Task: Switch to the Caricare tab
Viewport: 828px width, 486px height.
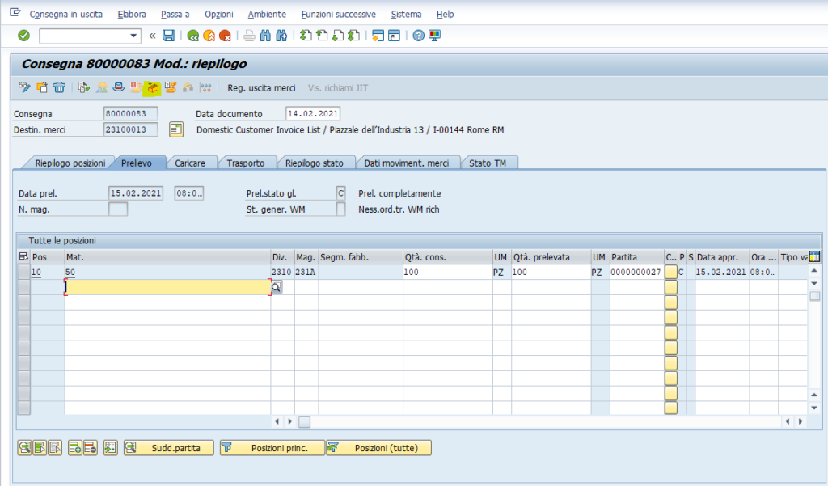Action: click(190, 163)
